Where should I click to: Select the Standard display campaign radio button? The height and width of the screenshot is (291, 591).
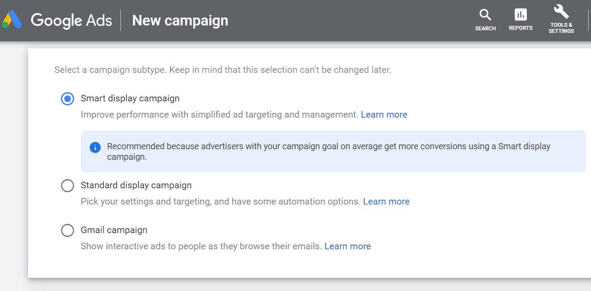[68, 186]
